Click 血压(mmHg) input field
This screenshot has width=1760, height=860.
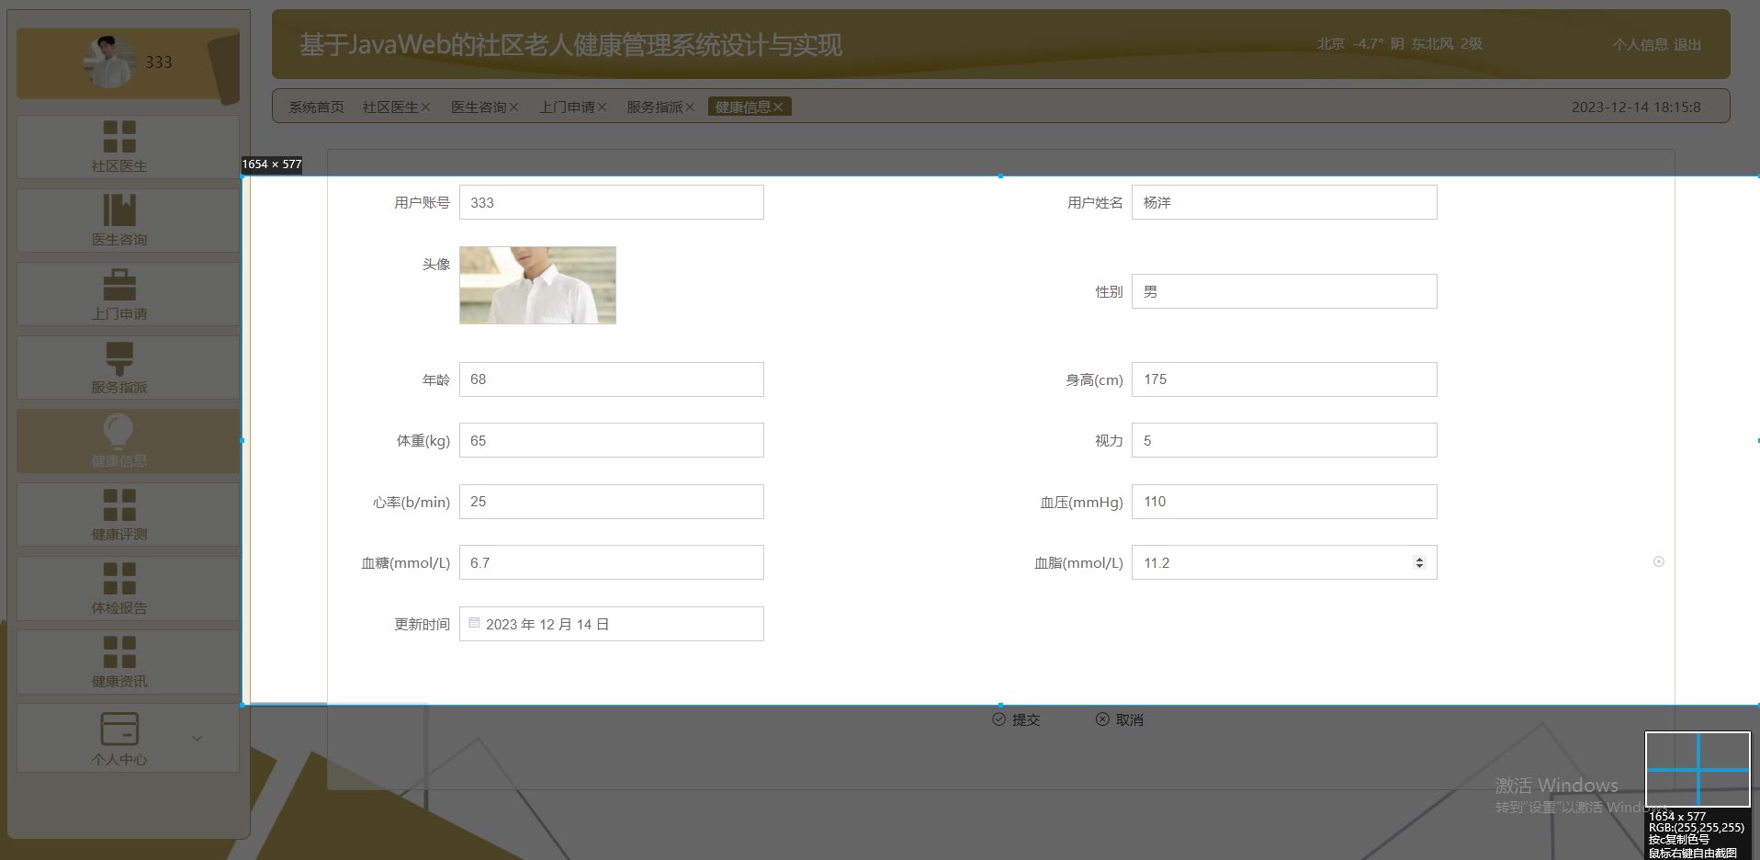click(1284, 502)
